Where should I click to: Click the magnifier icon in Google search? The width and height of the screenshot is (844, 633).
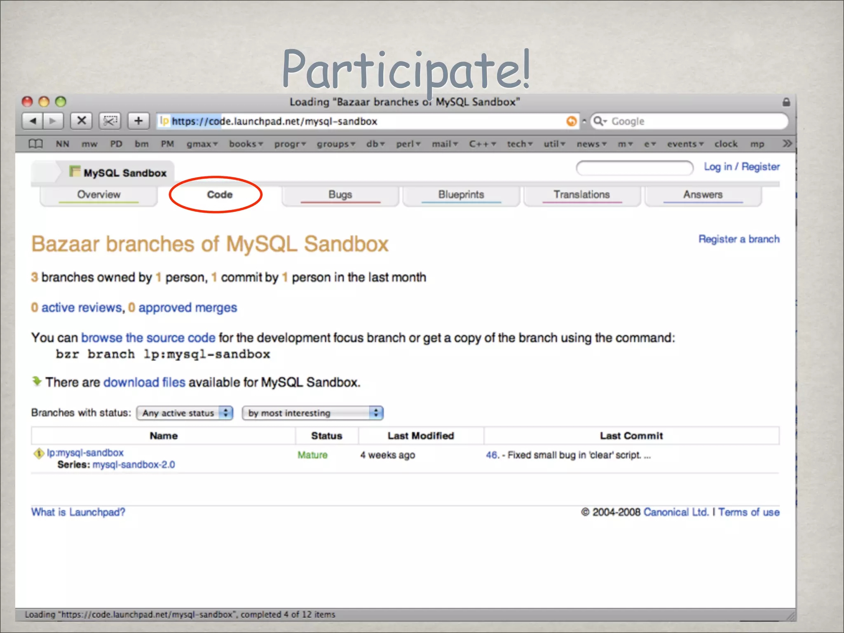(x=599, y=121)
